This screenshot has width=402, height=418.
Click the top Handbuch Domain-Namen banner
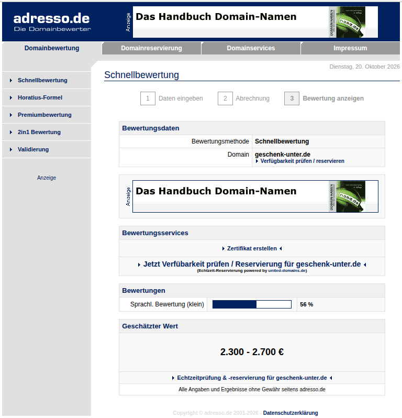pos(255,22)
